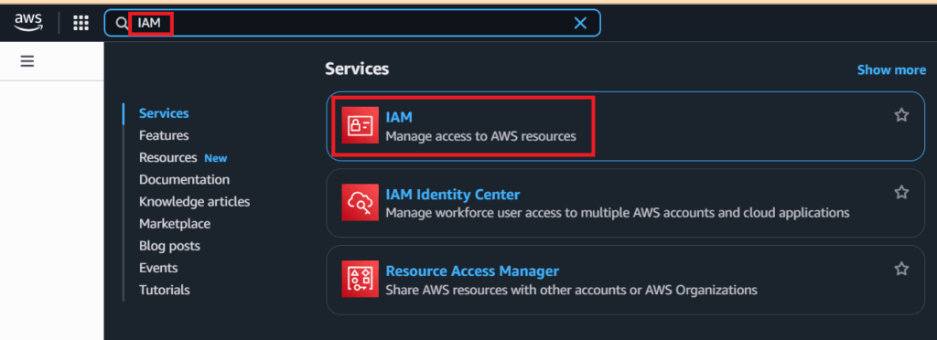Screen dimensions: 937x340
Task: Open the IAM Identity Center link
Action: tap(453, 195)
